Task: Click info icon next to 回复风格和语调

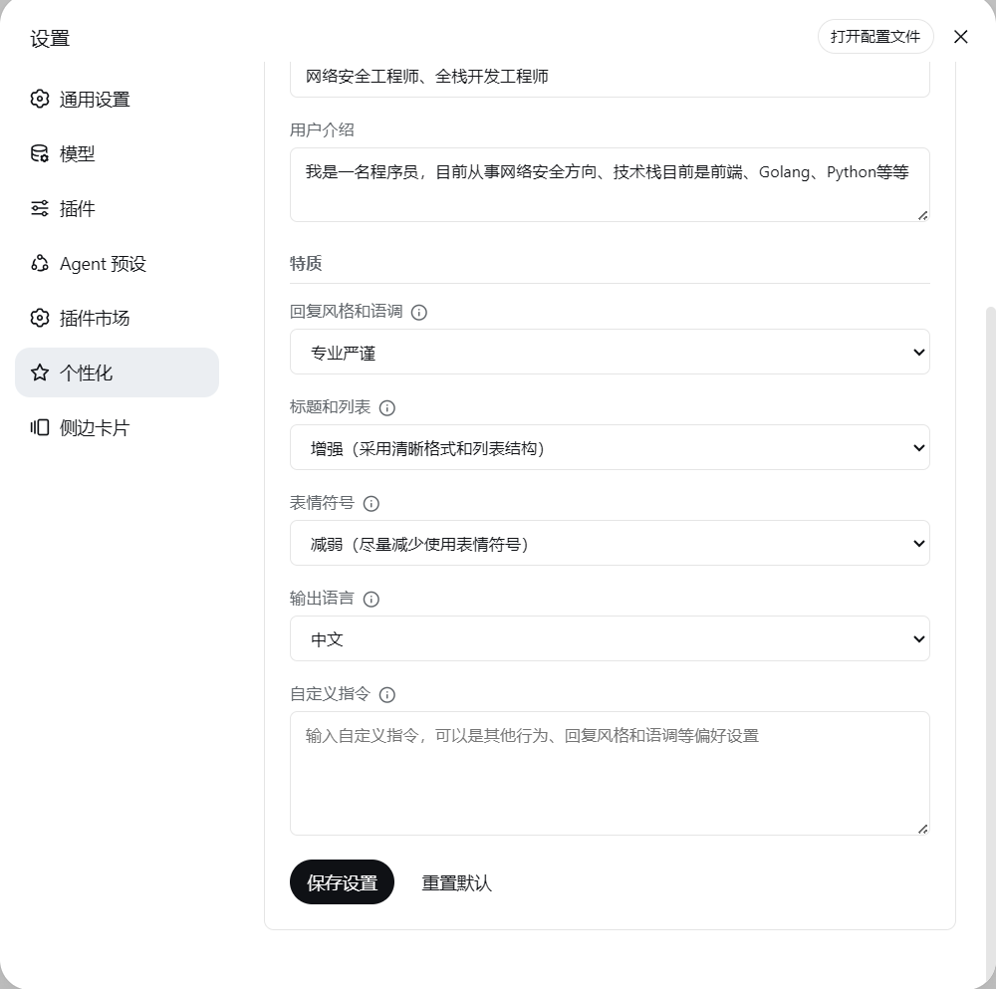Action: pos(419,313)
